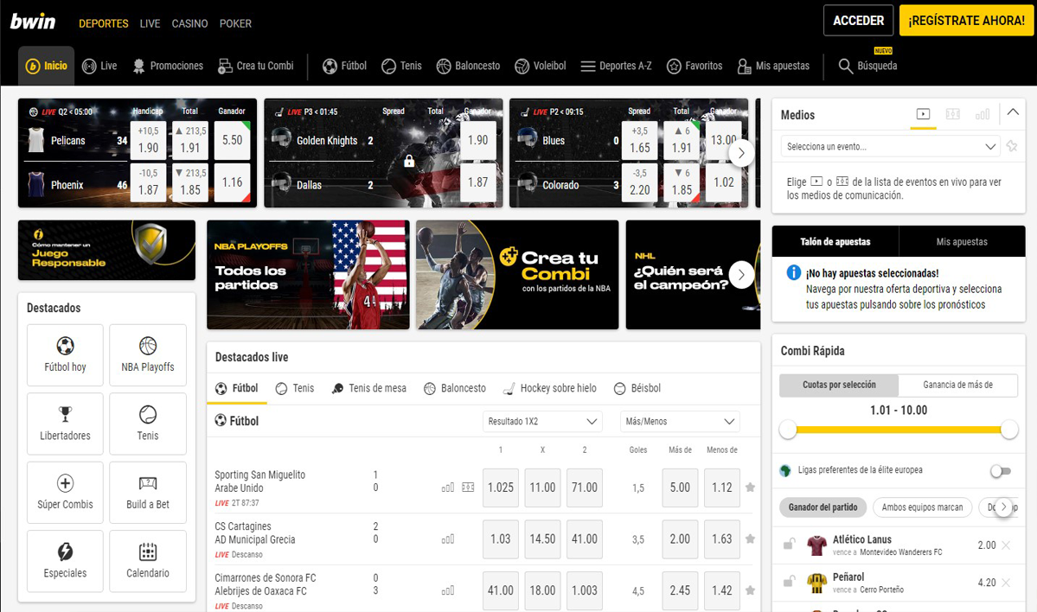Open Resultado 1X2 market dropdown
Screen dimensions: 1037x612
click(542, 422)
